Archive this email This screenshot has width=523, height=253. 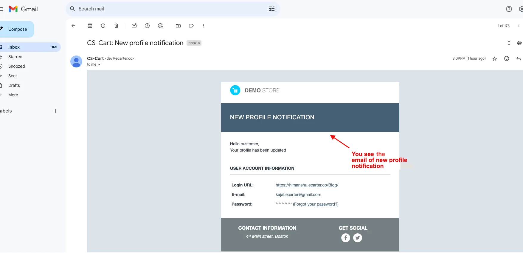[x=90, y=26]
